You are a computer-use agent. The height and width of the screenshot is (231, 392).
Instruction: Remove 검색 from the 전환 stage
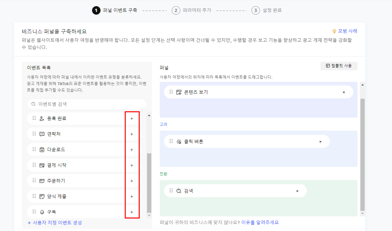point(297,191)
